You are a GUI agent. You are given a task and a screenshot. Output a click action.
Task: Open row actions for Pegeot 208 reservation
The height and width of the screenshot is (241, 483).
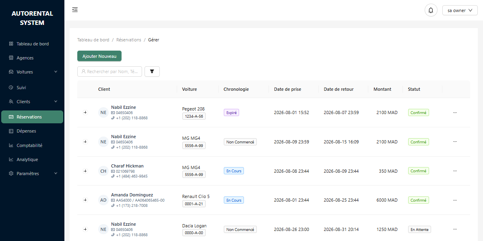(x=455, y=113)
